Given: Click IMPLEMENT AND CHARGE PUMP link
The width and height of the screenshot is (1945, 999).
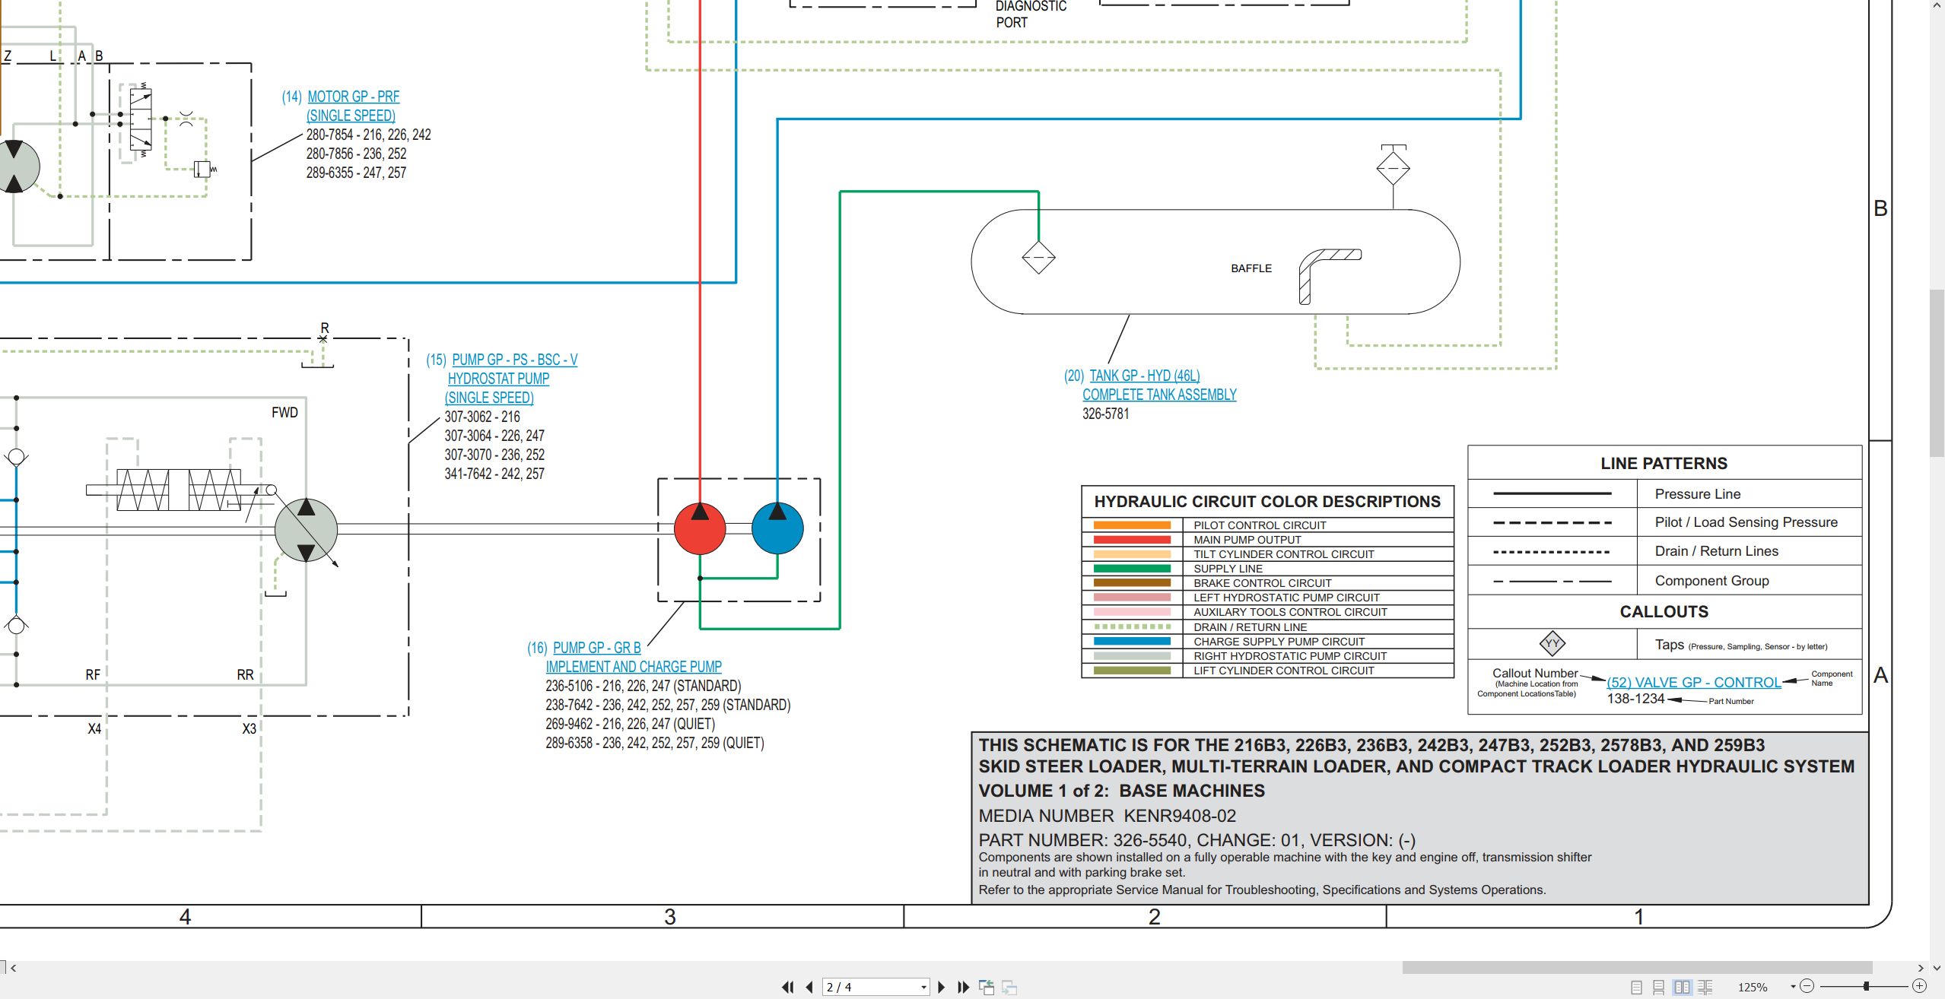Looking at the screenshot, I should [634, 667].
